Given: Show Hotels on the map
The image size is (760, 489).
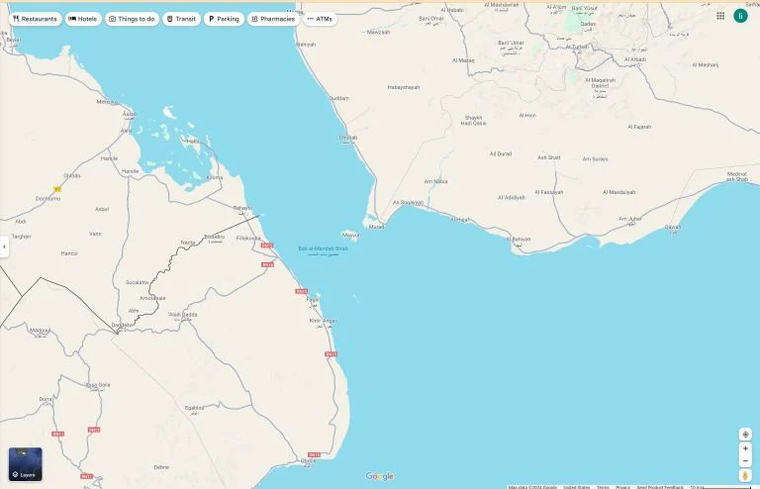Looking at the screenshot, I should (x=83, y=19).
